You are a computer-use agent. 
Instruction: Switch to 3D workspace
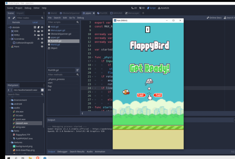[x=142, y=8]
